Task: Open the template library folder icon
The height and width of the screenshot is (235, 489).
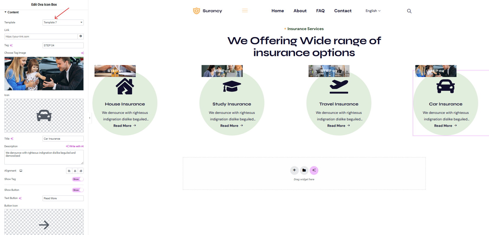Action: pos(304,170)
